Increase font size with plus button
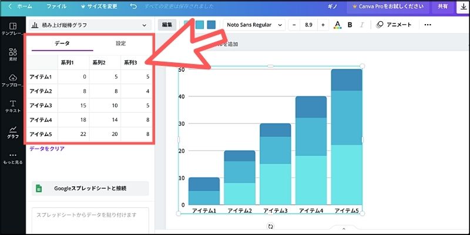The width and height of the screenshot is (470, 235). pyautogui.click(x=323, y=25)
